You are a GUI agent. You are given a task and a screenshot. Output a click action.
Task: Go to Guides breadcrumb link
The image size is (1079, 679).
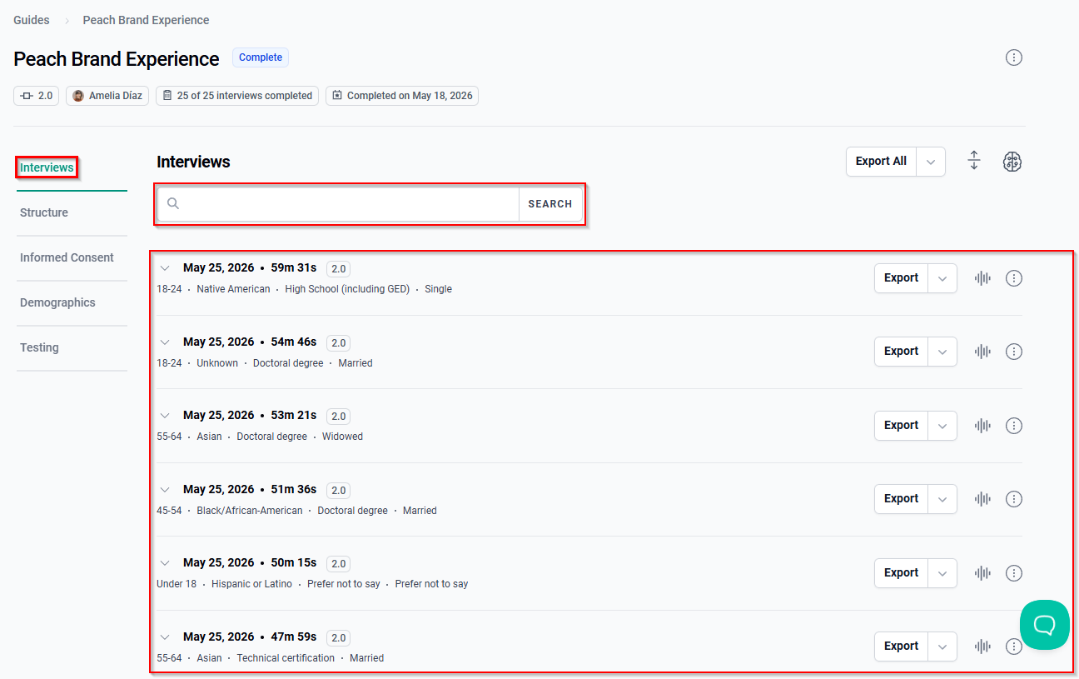tap(32, 20)
